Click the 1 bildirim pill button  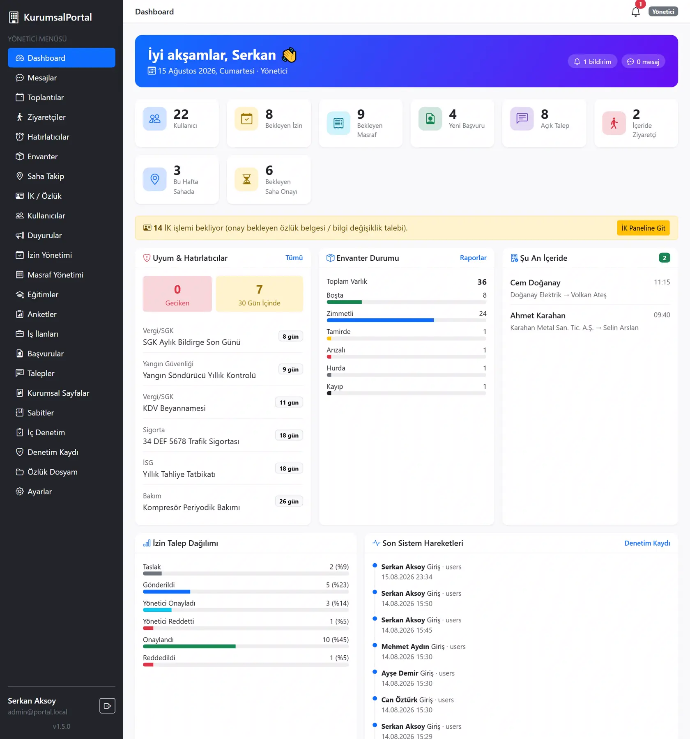[x=592, y=62]
